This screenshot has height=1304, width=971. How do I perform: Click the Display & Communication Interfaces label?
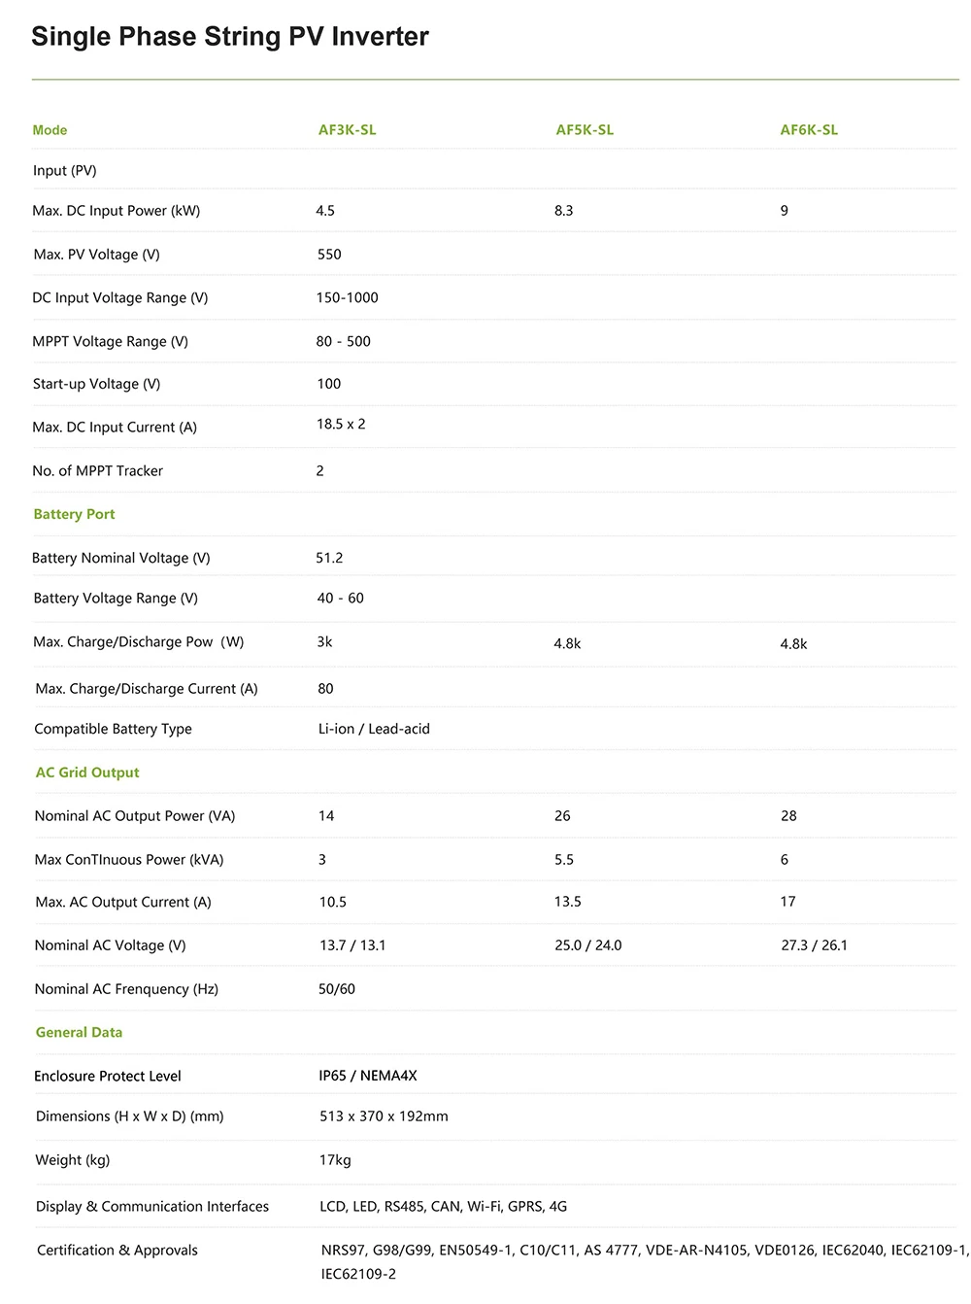(152, 1207)
